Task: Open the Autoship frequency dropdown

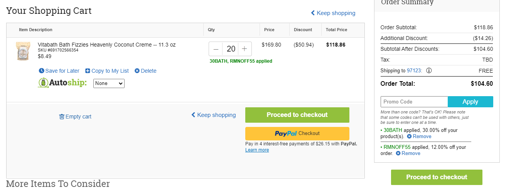Action: (x=109, y=83)
